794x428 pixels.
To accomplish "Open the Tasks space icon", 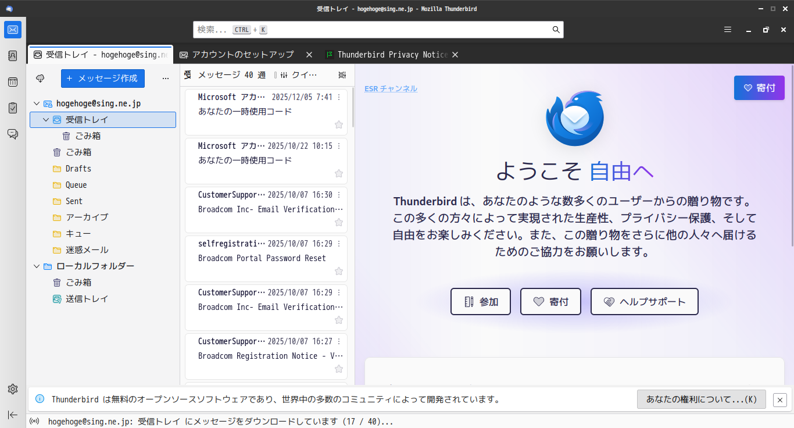I will (x=13, y=108).
